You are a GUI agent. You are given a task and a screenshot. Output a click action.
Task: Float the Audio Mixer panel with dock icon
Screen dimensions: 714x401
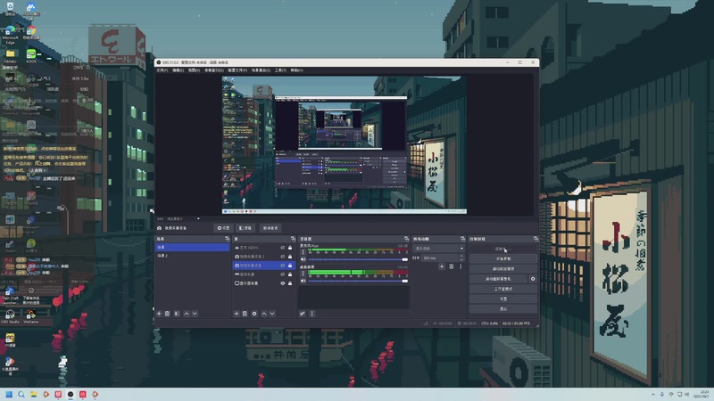tap(406, 239)
